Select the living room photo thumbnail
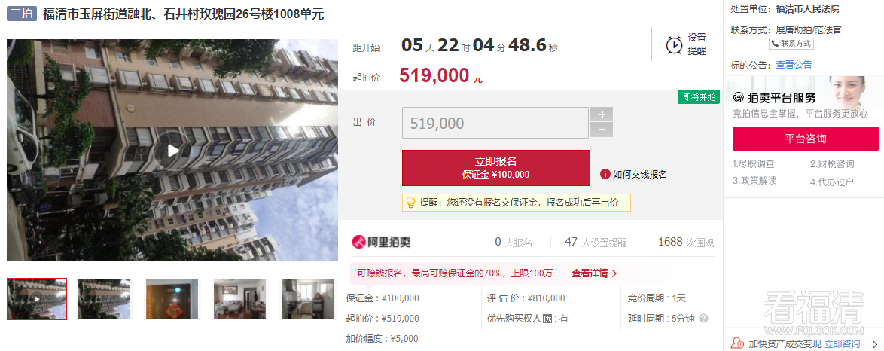 click(x=239, y=299)
